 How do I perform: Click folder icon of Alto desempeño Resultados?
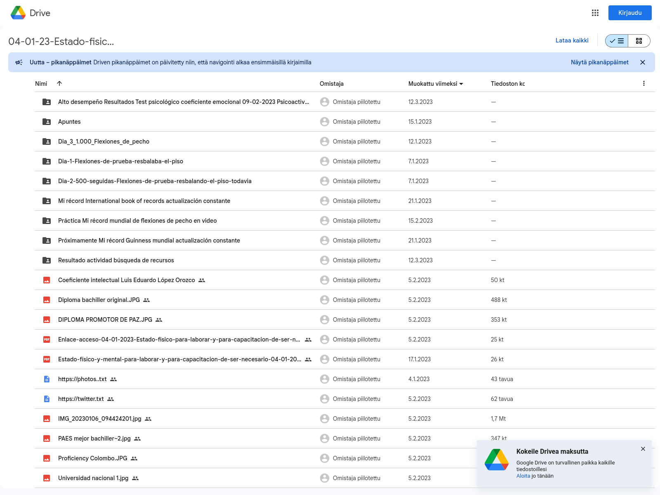[47, 102]
